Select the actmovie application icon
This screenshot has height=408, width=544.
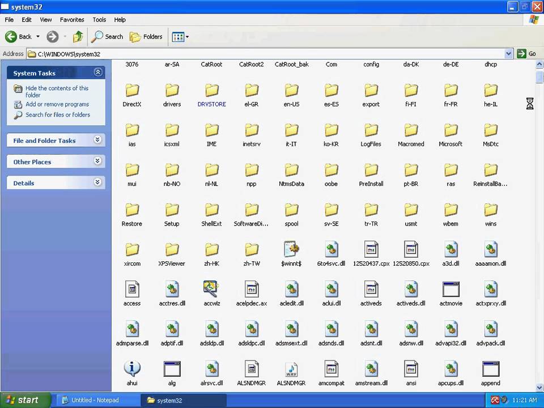451,289
